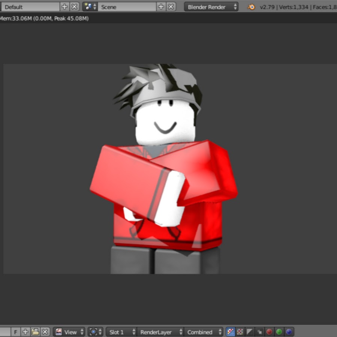Open the RenderLayer selector
The width and height of the screenshot is (337, 337).
(x=161, y=332)
